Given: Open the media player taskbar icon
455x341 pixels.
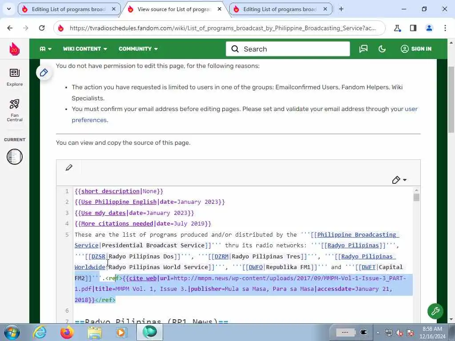Looking at the screenshot, I should 121,332.
